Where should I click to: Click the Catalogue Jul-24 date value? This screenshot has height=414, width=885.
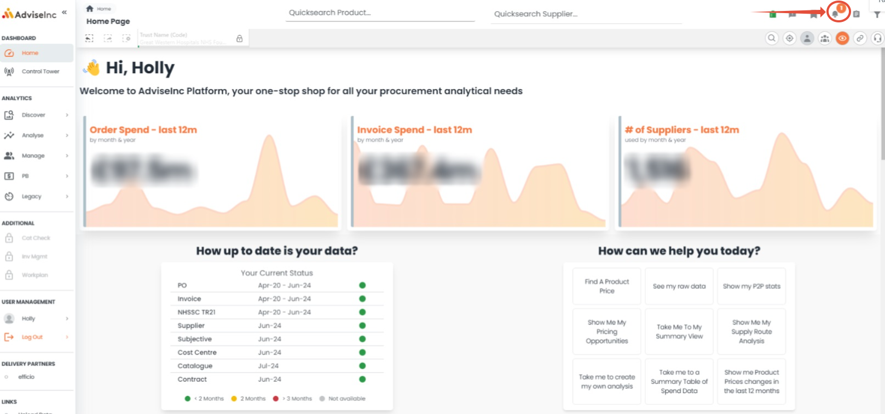(268, 366)
